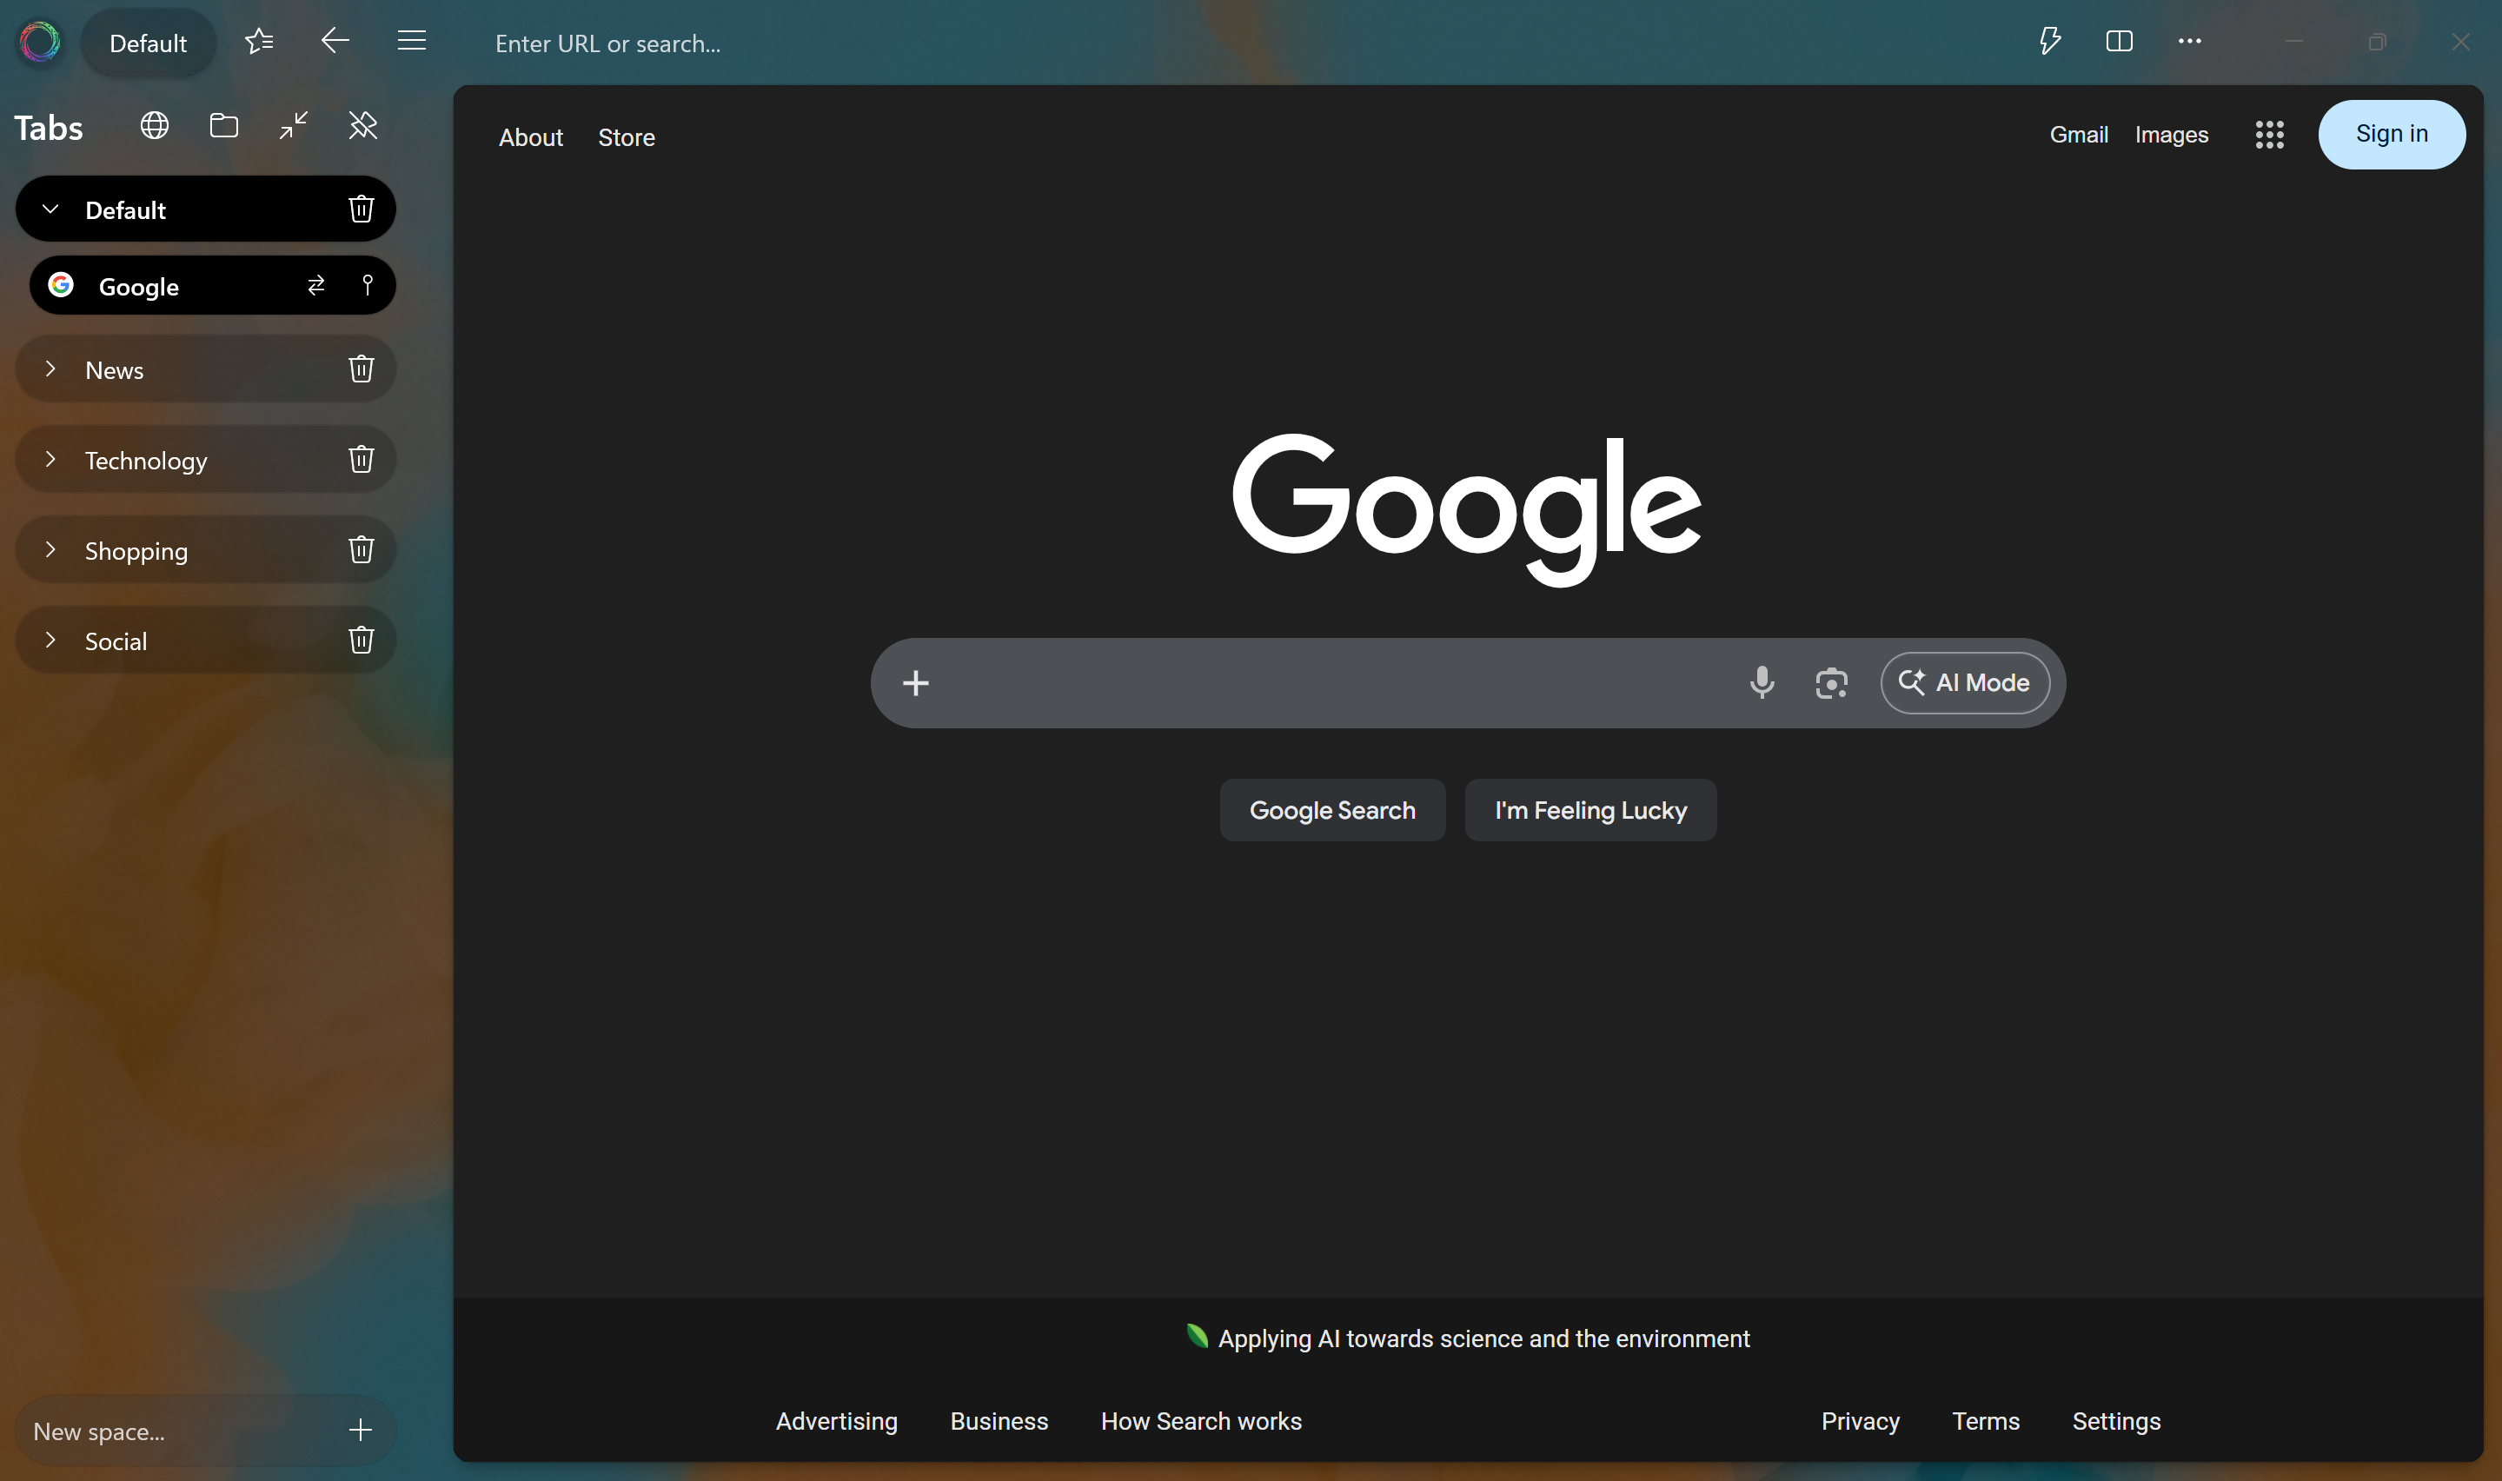Click the unpin icon in Tabs panel

[363, 126]
